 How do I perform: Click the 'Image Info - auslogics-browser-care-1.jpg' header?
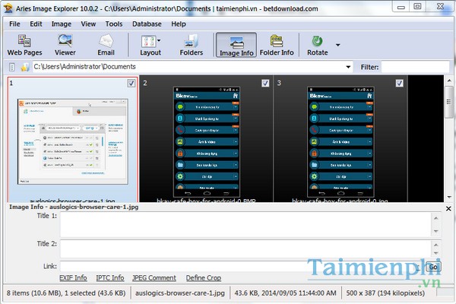pyautogui.click(x=74, y=207)
